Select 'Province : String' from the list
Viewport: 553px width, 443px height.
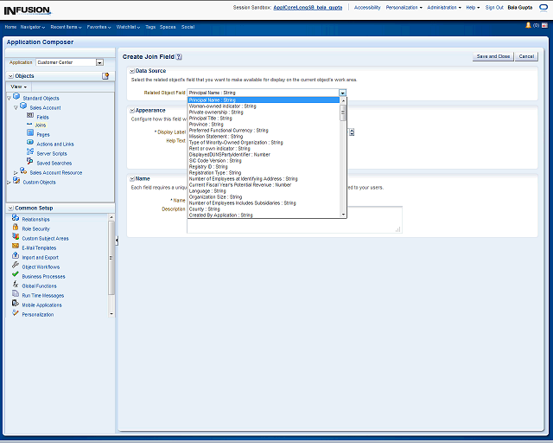coord(206,124)
